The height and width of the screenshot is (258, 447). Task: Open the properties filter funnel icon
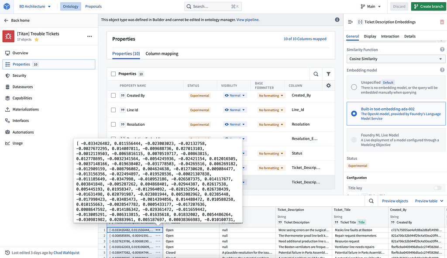(x=328, y=74)
